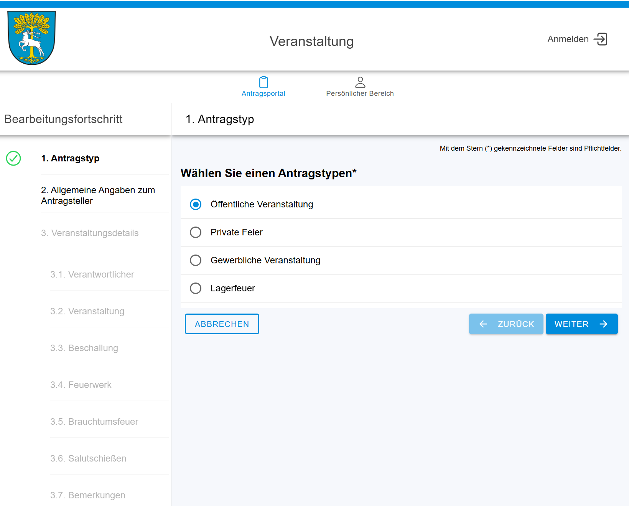Screen dimensions: 629x506
Task: Click the Persönlicher Bereich person icon
Action: click(x=360, y=82)
